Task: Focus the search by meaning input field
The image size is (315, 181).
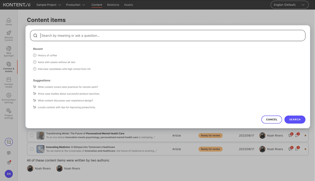Action: pyautogui.click(x=171, y=35)
